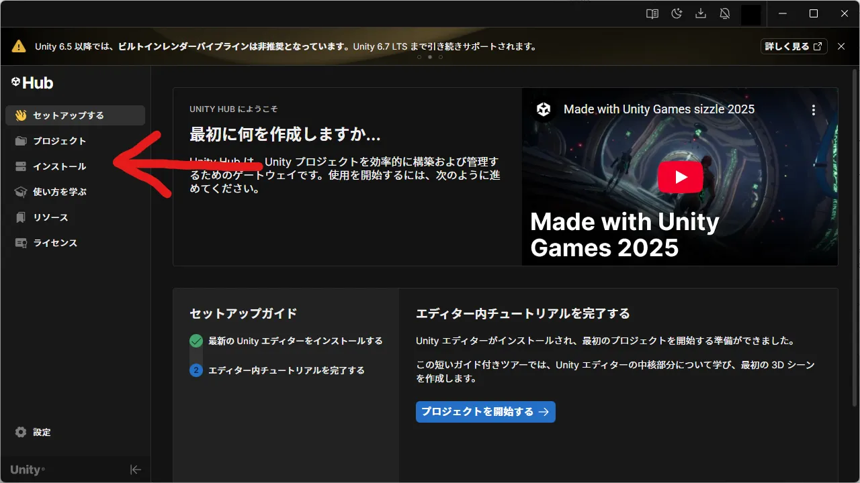Click the Hub logo at top left

(32, 83)
